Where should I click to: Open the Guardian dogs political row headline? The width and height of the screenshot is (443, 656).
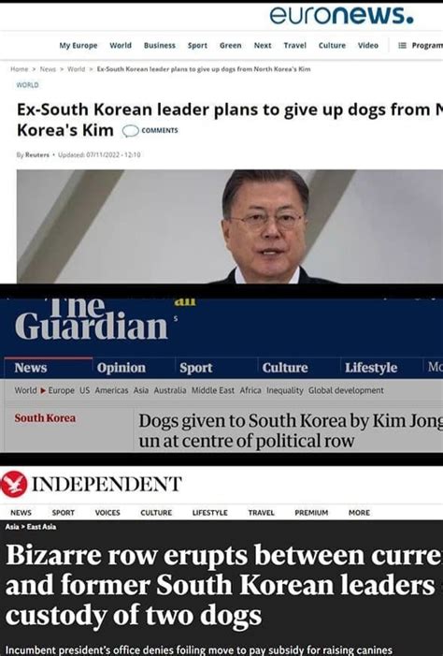(291, 430)
